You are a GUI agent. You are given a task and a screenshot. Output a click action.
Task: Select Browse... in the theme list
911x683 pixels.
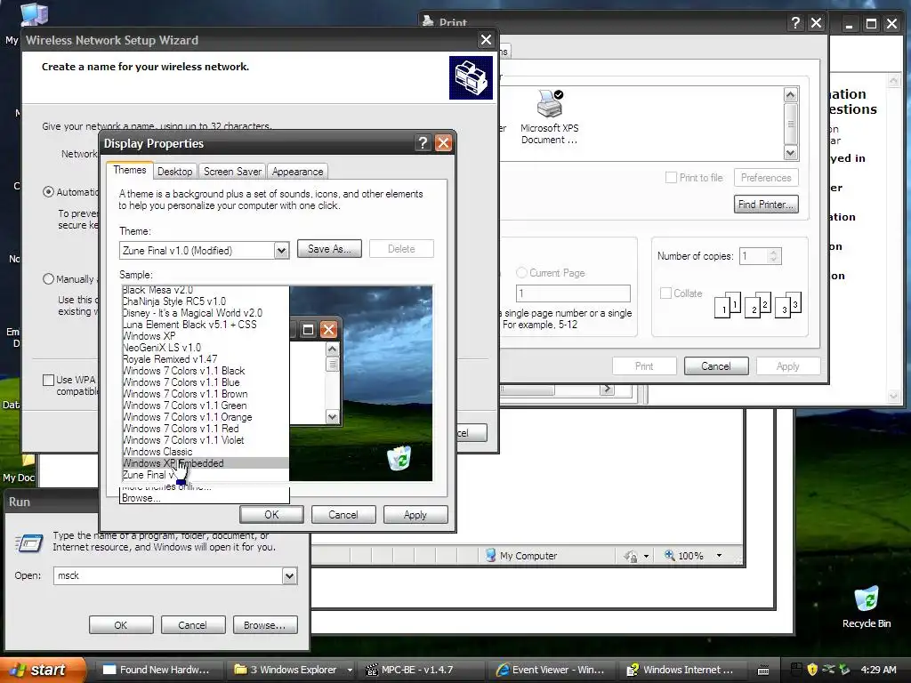[206, 498]
